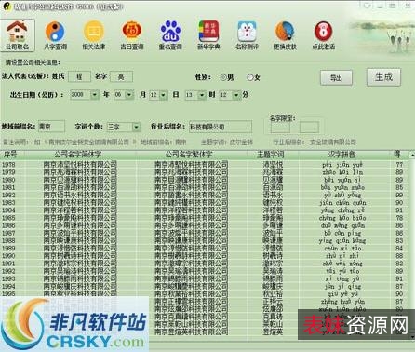Click the yin-yang app icon in title bar
415x352 pixels.
pos(7,7)
